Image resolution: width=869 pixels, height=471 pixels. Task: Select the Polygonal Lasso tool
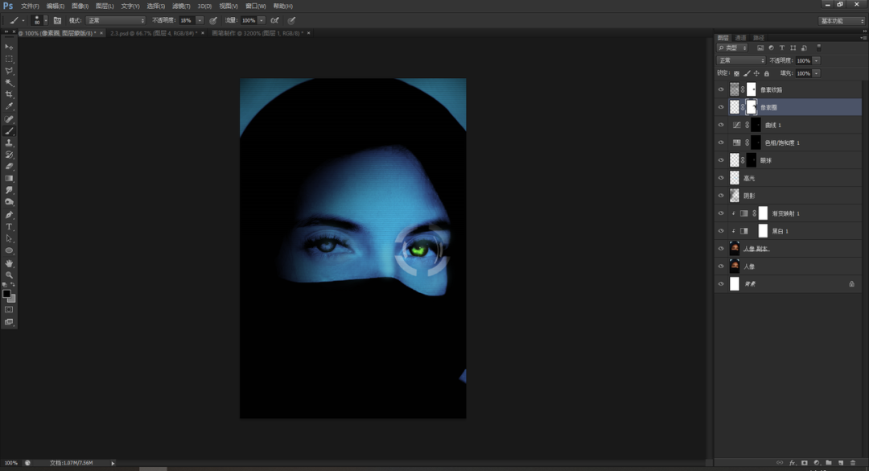[x=9, y=71]
